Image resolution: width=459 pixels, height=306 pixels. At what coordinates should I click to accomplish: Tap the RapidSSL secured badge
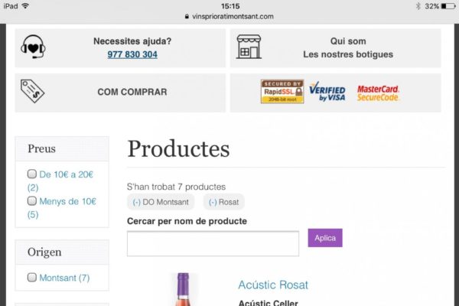pyautogui.click(x=282, y=92)
